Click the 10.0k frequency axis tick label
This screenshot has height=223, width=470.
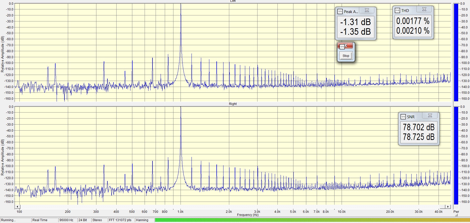[x=342, y=212]
